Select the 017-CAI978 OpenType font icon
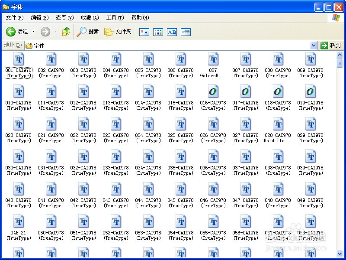The image size is (346, 260). click(246, 91)
